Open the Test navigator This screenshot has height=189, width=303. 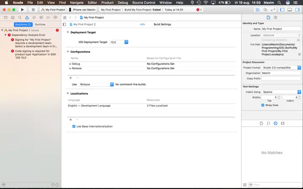coord(34,18)
